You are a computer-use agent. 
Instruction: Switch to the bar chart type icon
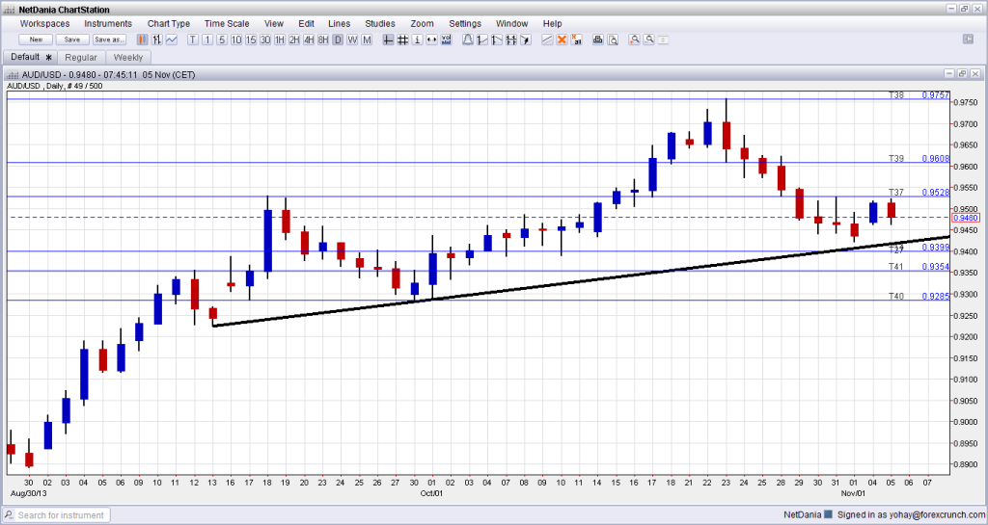[156, 39]
